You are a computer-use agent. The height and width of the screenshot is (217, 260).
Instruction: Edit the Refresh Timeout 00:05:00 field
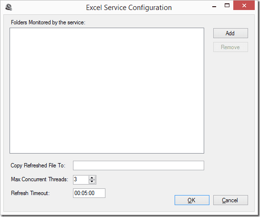(89, 193)
